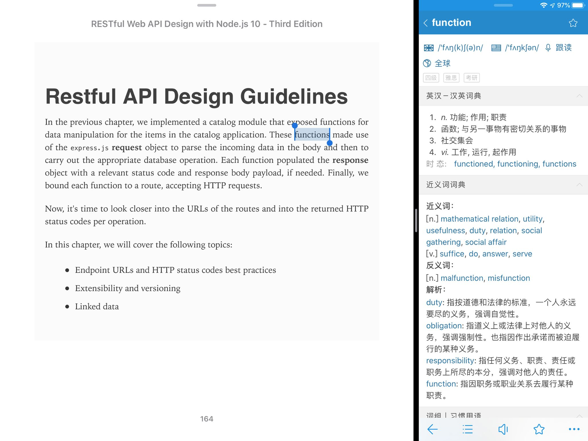Collapse the 近义词词典 section
588x441 pixels.
click(579, 185)
